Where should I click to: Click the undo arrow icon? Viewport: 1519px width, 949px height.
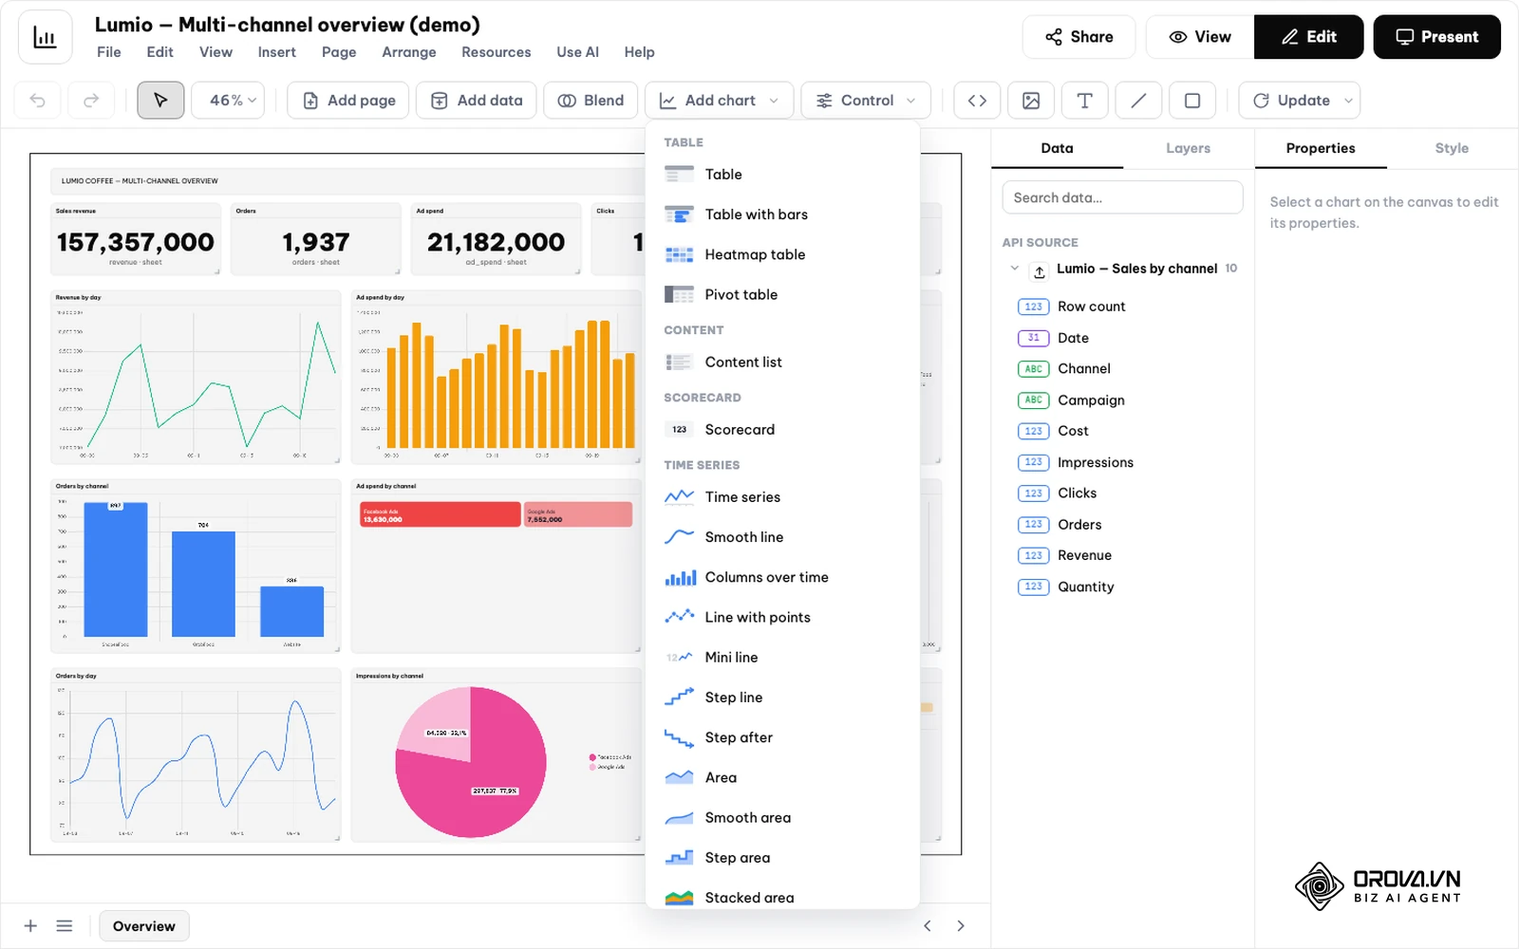point(38,101)
